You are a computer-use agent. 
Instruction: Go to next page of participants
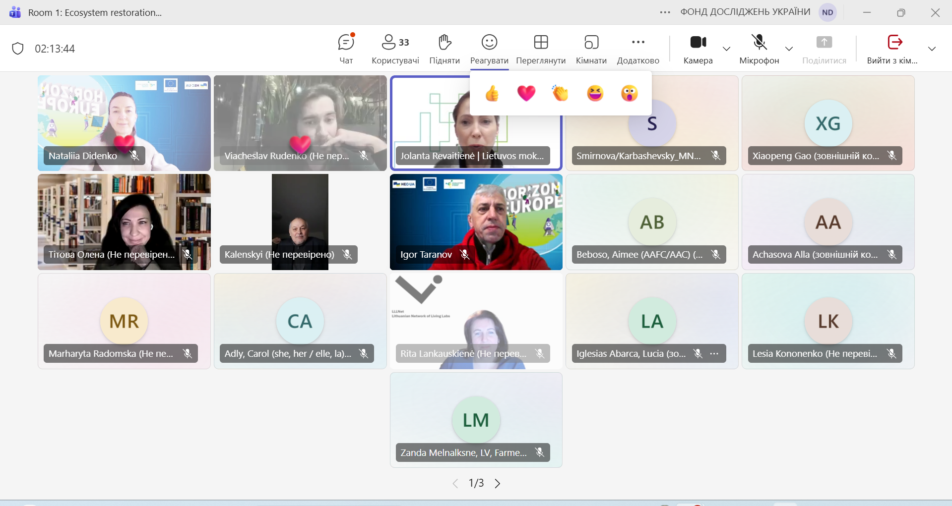pyautogui.click(x=498, y=483)
